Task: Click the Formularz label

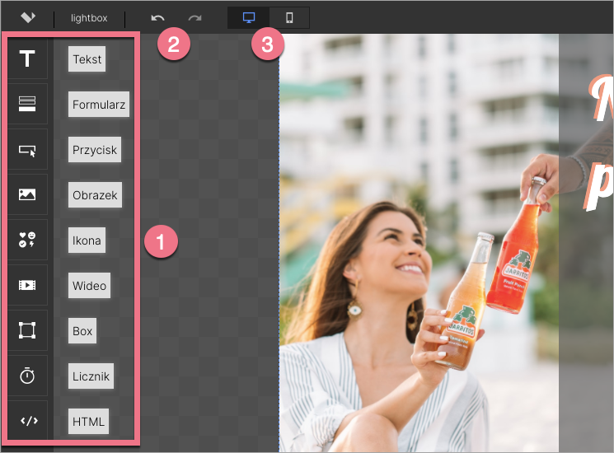Action: tap(99, 105)
